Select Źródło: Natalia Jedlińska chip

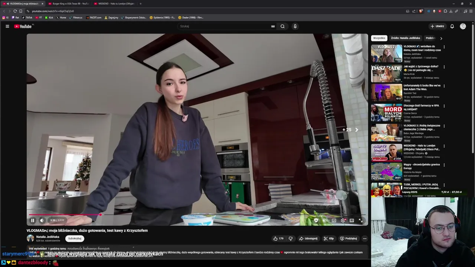coord(405,38)
